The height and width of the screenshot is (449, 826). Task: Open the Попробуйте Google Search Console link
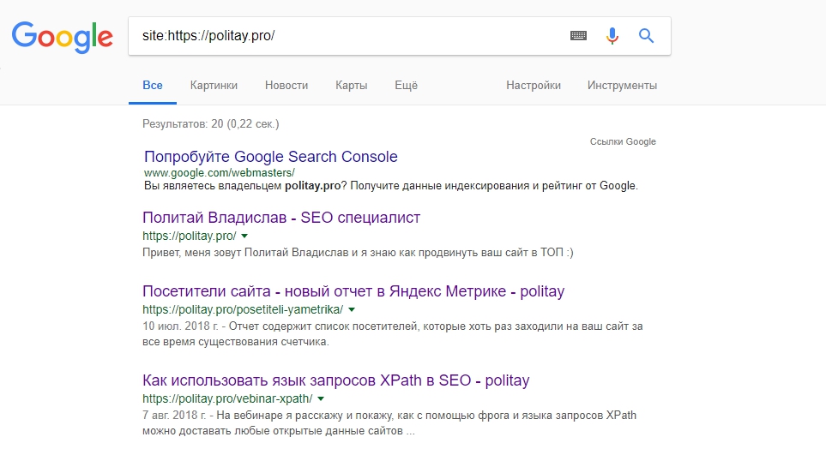click(x=271, y=157)
